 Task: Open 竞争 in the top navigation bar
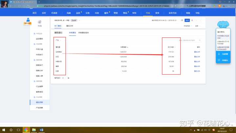(157, 13)
